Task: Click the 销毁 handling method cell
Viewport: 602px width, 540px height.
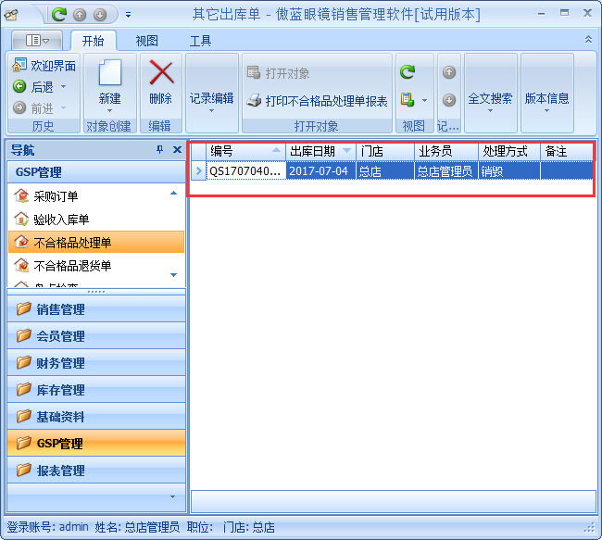Action: pos(509,171)
